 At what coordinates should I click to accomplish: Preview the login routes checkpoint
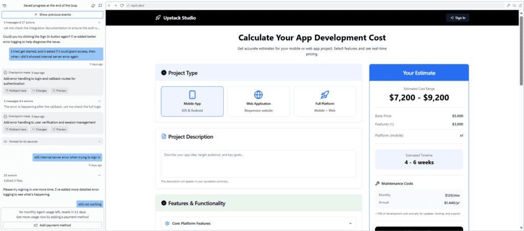pyautogui.click(x=59, y=91)
